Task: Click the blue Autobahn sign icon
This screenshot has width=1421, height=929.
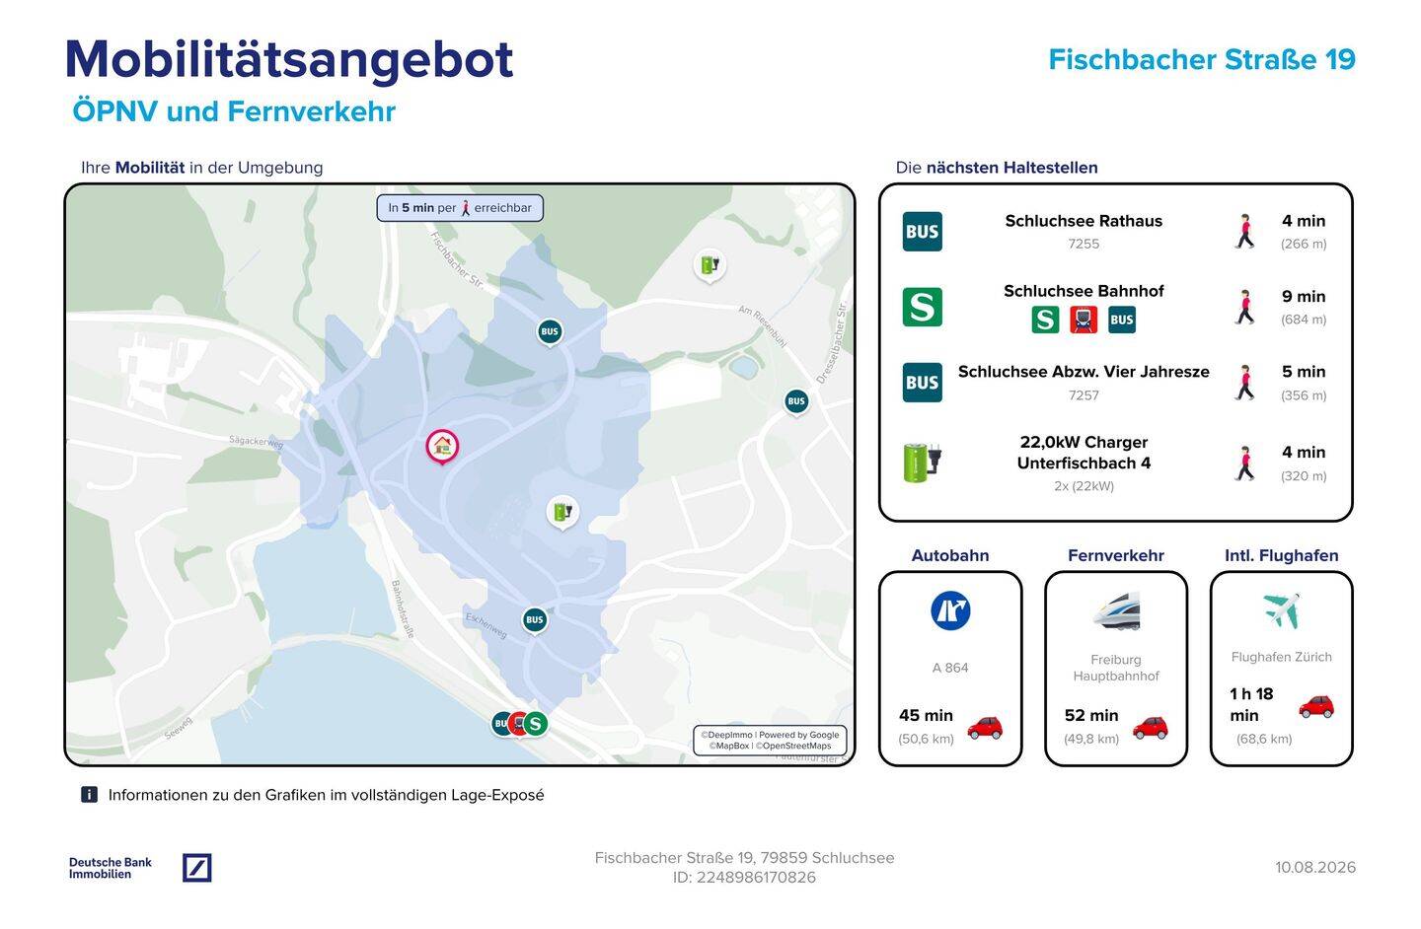Action: [950, 610]
